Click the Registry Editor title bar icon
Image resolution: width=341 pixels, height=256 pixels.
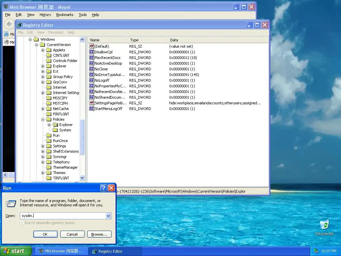[x=19, y=25]
